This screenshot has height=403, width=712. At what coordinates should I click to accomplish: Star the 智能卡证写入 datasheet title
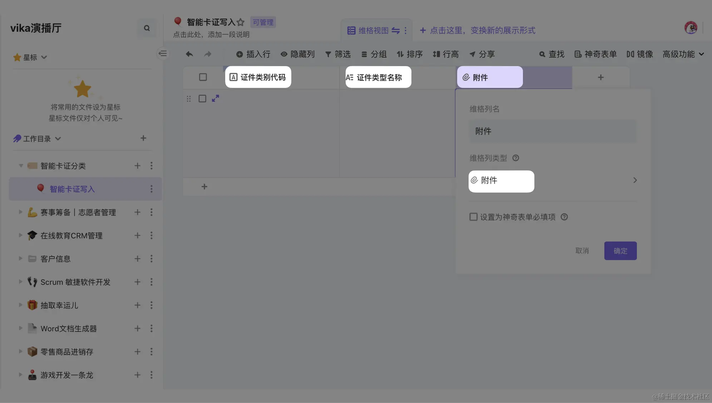[x=241, y=22]
